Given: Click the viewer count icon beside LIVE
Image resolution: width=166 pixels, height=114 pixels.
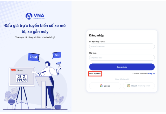Looking at the screenshot, I should (18, 70).
